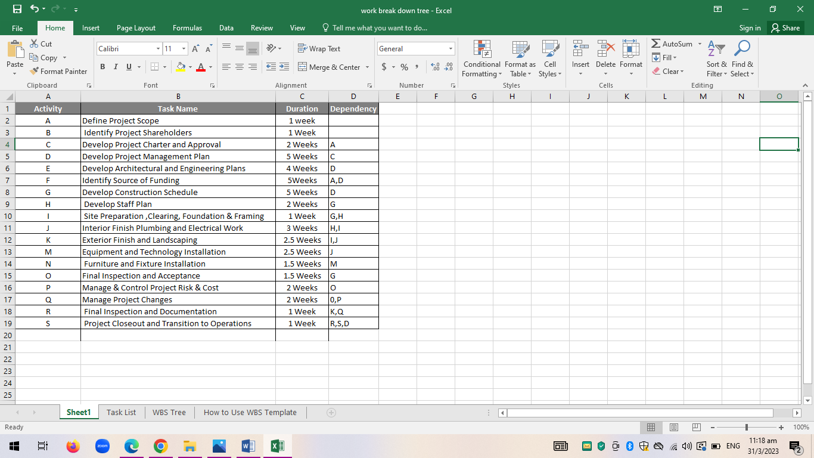Open Format as Table gallery
This screenshot has width=814, height=458.
(x=520, y=59)
